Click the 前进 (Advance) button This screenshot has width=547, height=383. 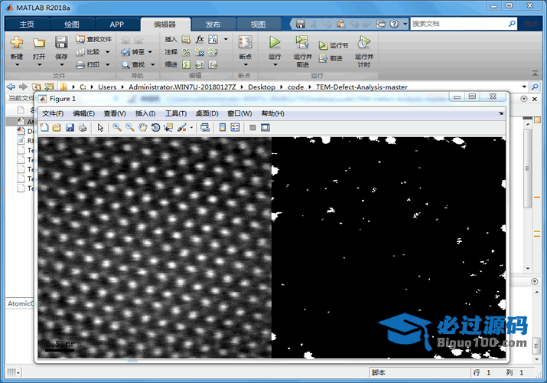[x=330, y=58]
